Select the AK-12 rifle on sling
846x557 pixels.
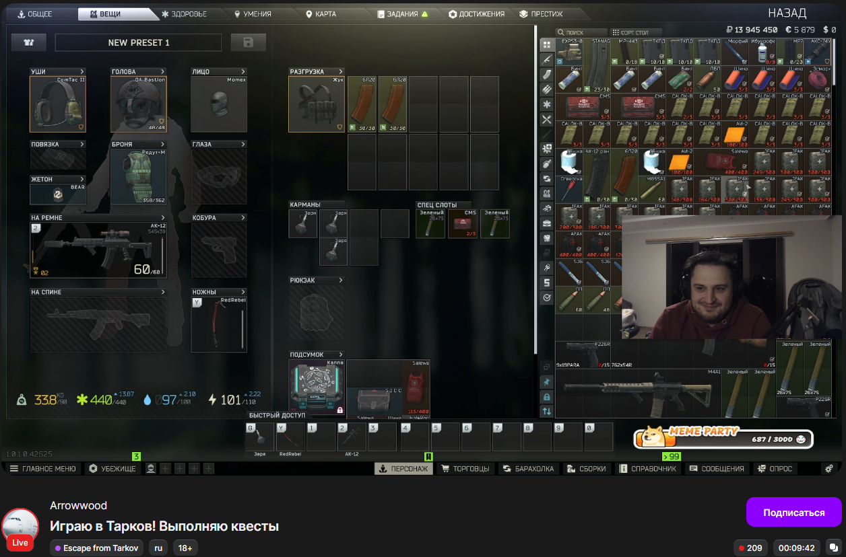tap(98, 250)
